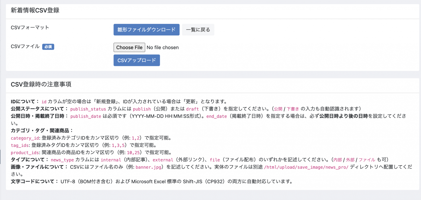Click the CSV登録時の注意事項 heading

pyautogui.click(x=41, y=84)
